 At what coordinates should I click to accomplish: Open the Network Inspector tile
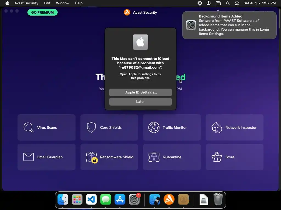click(x=234, y=127)
